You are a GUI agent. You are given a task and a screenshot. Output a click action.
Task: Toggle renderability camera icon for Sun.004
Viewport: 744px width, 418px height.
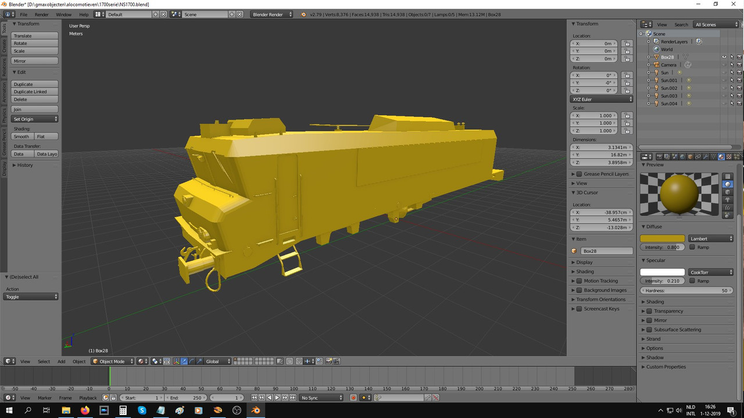[739, 103]
